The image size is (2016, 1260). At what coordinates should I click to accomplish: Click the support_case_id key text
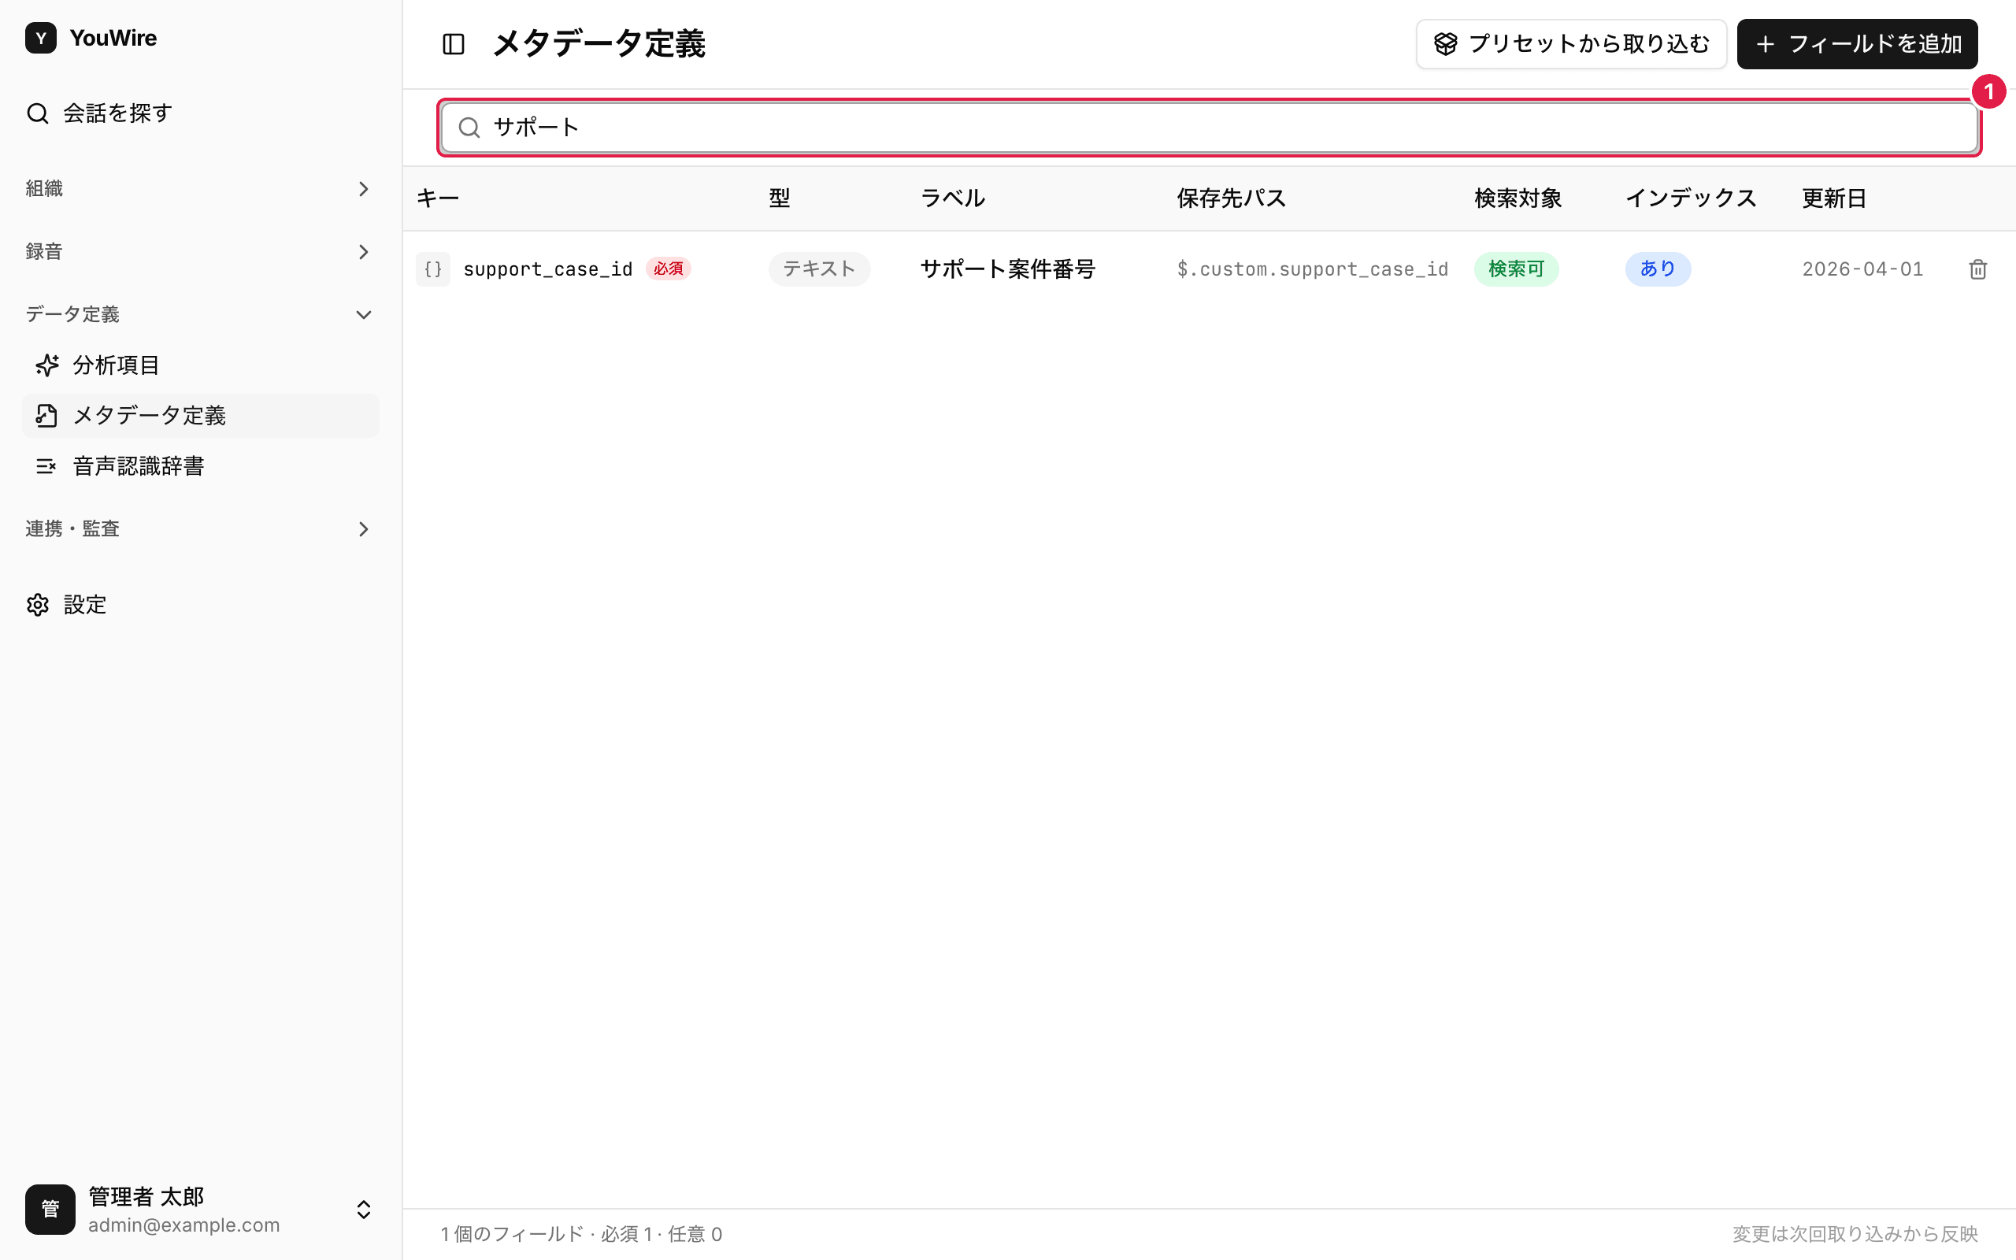[548, 269]
